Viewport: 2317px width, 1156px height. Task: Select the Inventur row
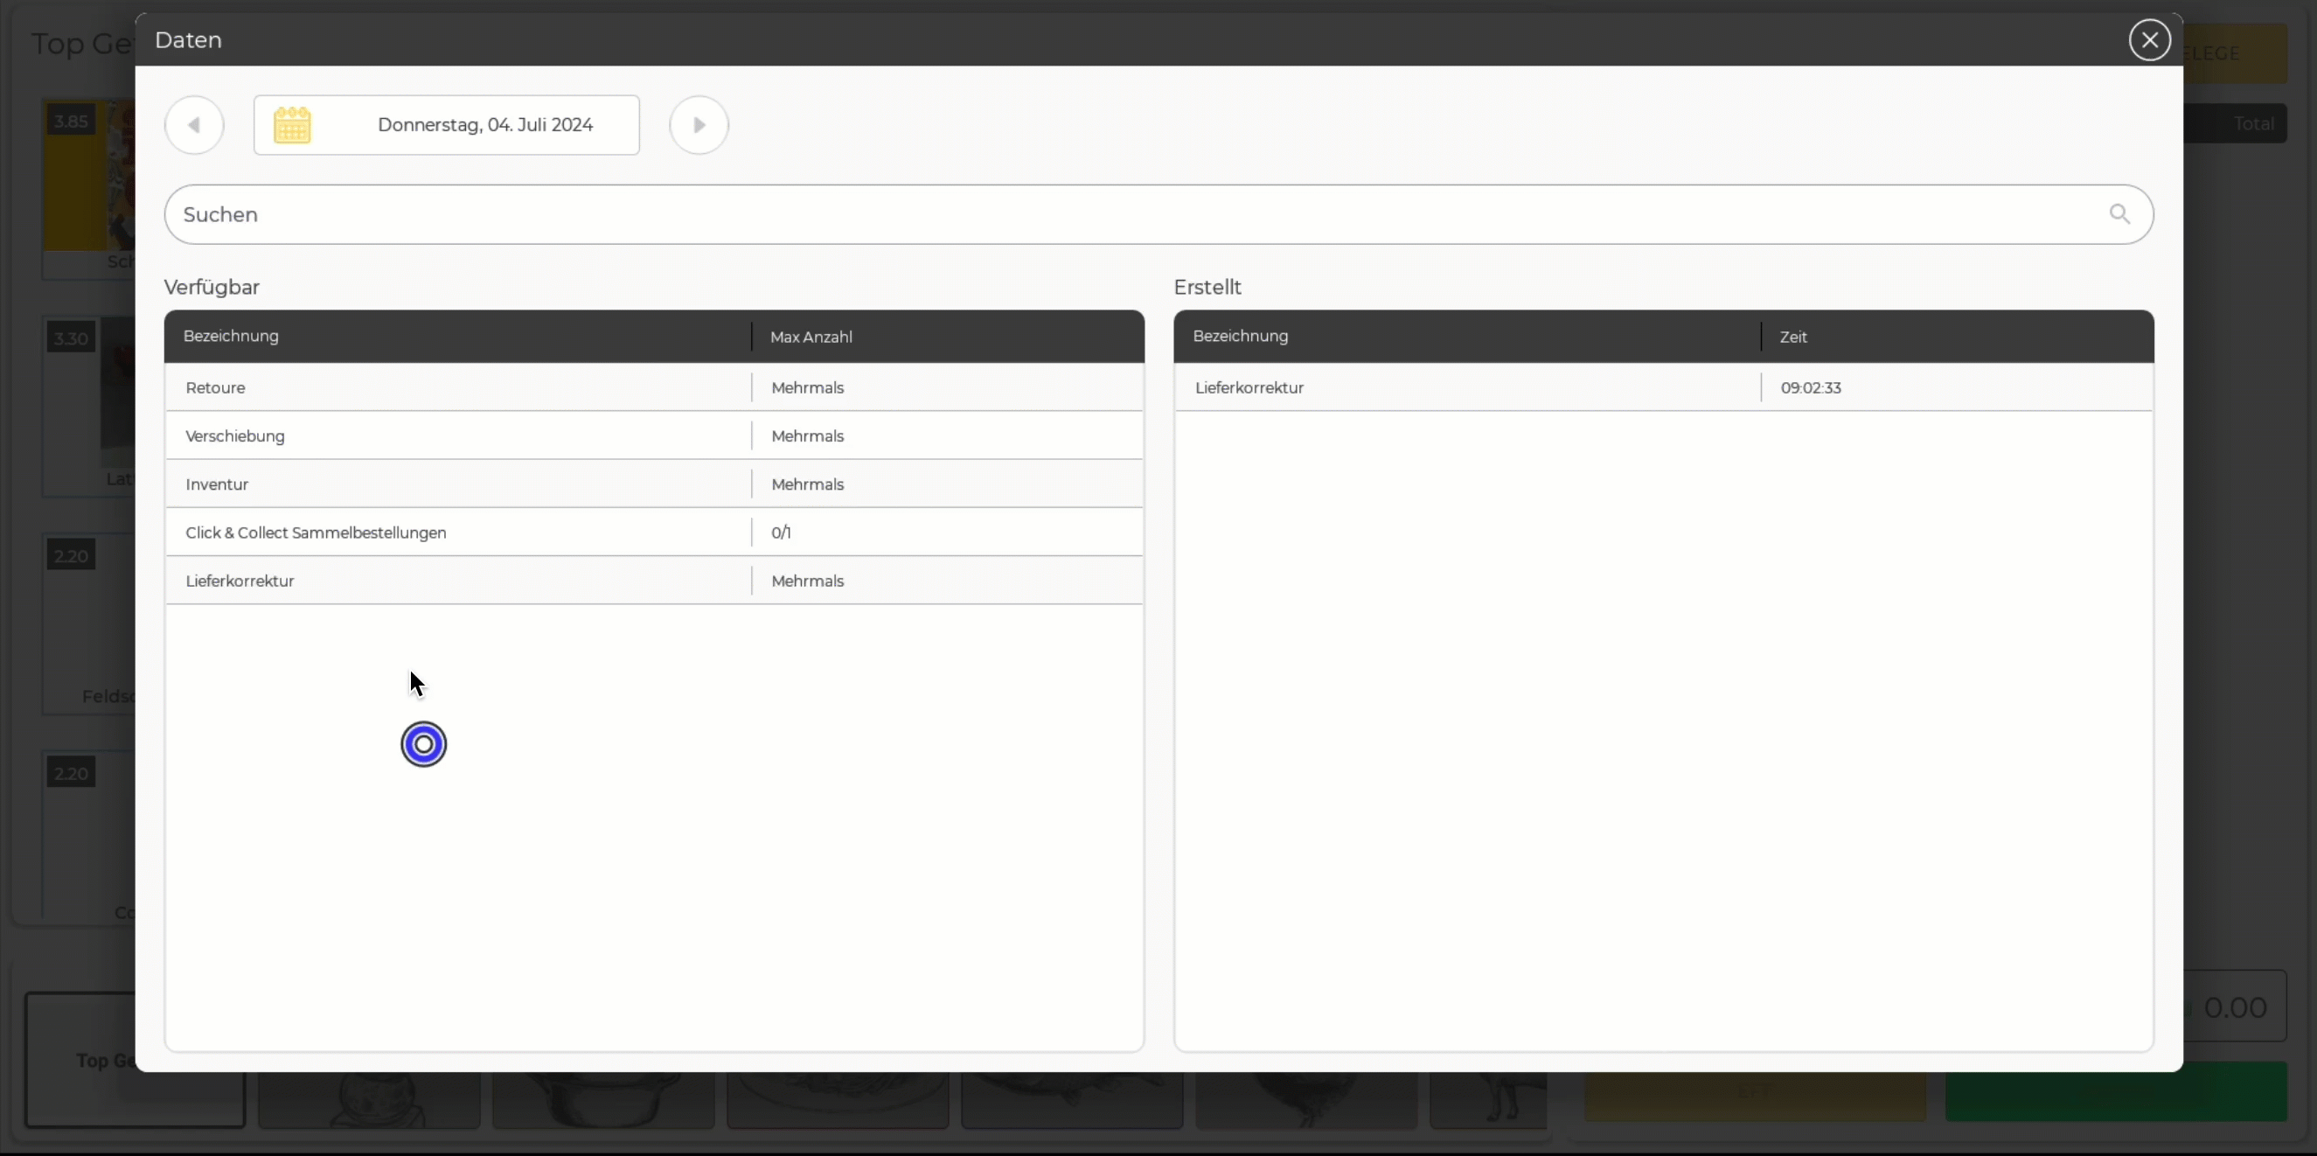pos(654,484)
